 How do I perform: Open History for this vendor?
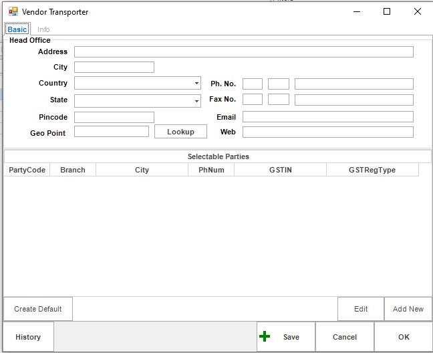coord(28,337)
